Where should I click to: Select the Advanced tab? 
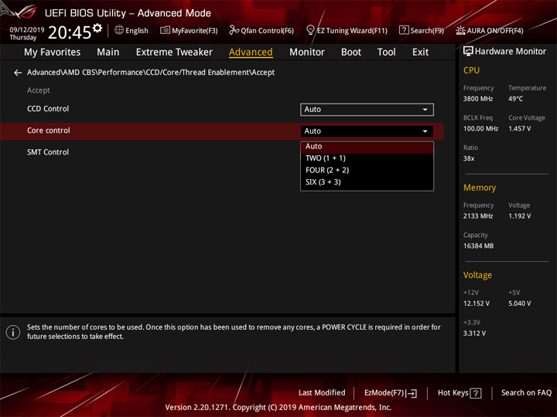click(251, 53)
